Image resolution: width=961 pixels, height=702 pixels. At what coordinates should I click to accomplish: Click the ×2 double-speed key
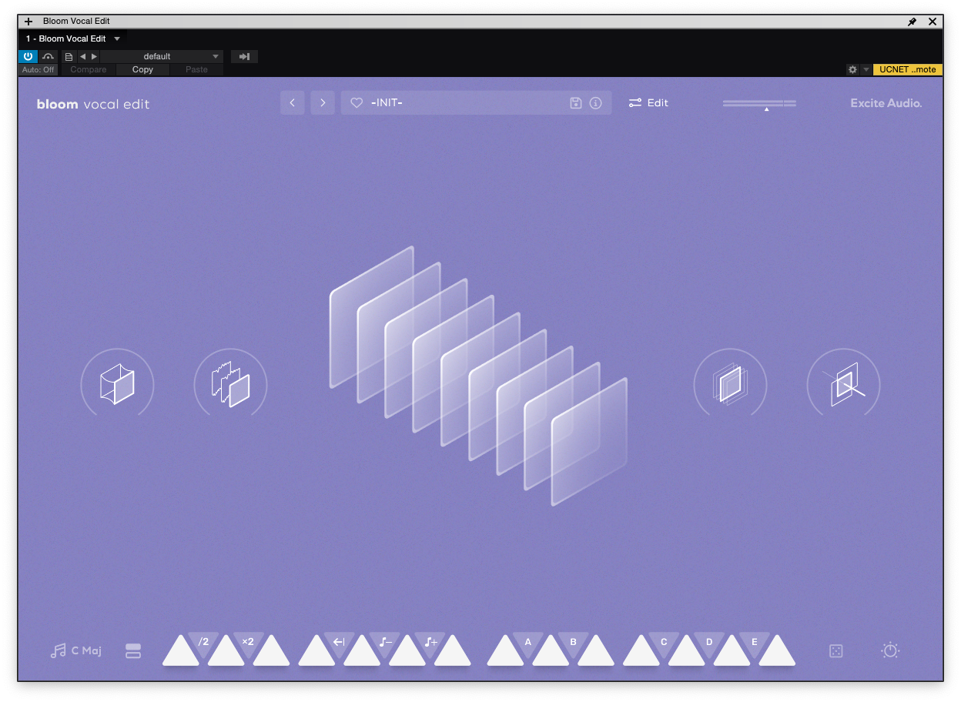click(x=248, y=642)
